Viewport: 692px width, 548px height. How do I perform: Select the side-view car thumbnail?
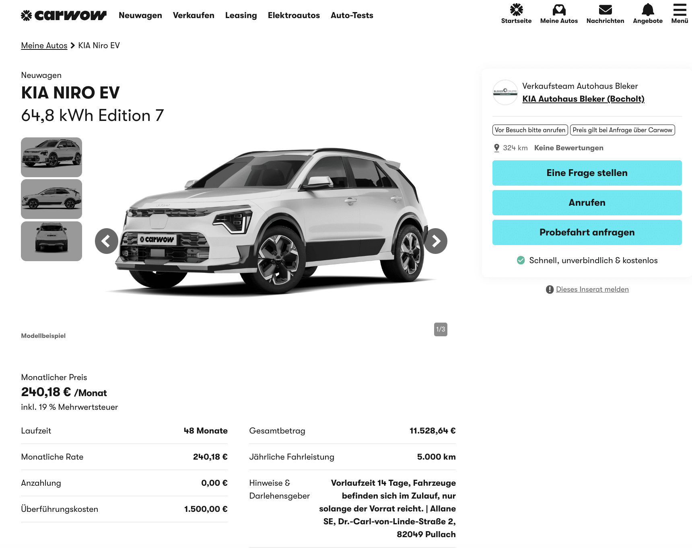[51, 199]
